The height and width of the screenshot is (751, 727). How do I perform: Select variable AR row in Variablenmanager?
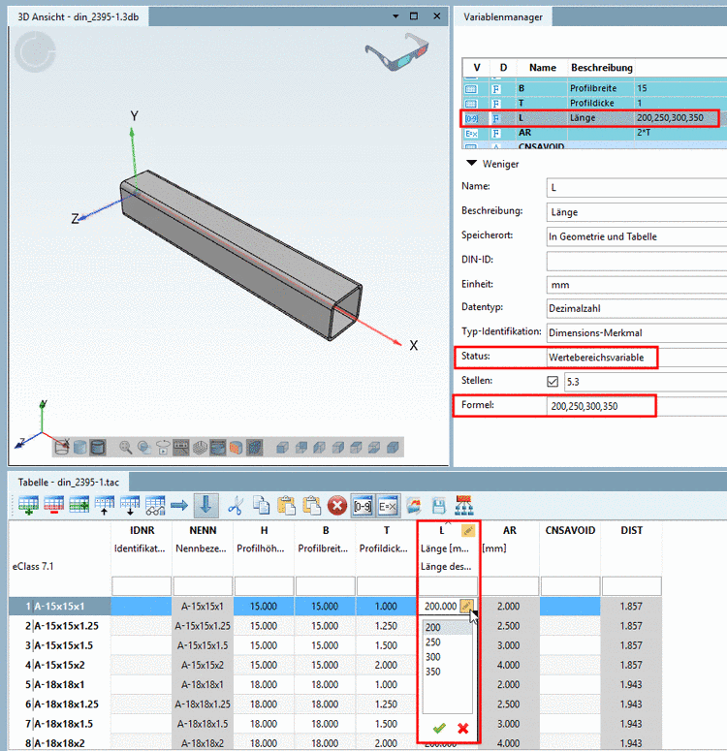point(594,133)
